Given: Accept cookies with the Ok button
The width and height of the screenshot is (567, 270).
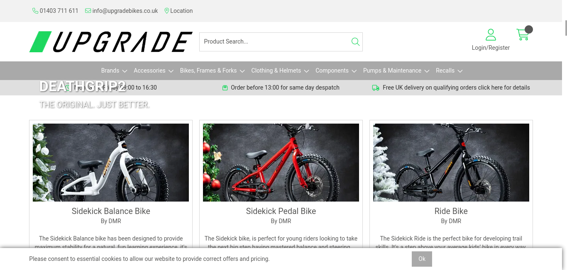Looking at the screenshot, I should coord(422,259).
